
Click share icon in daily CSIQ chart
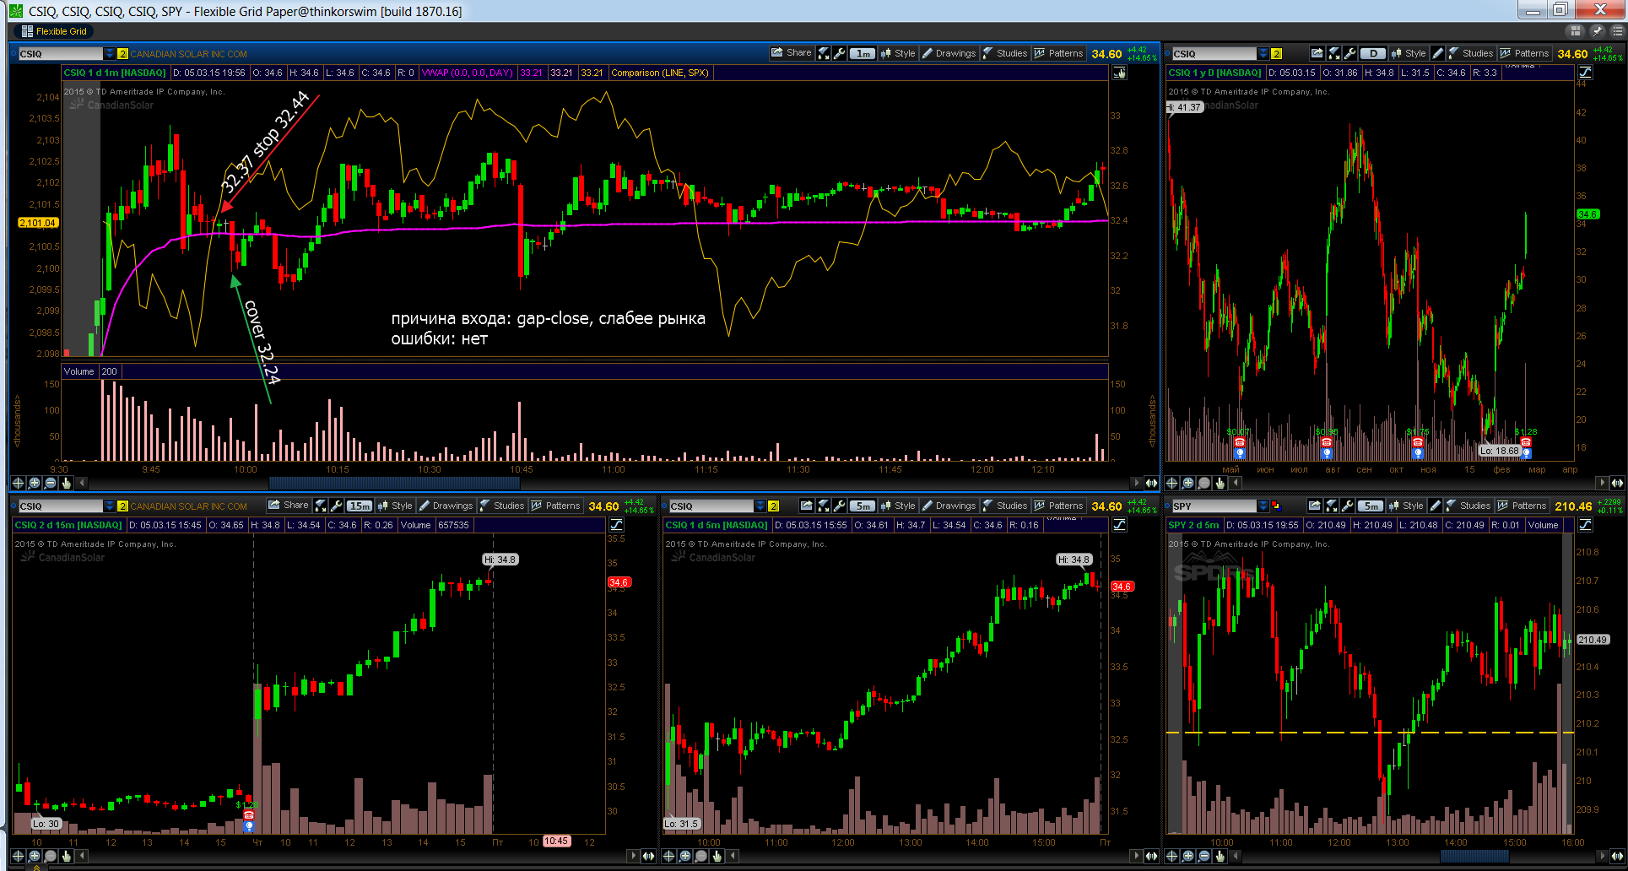[x=1317, y=53]
